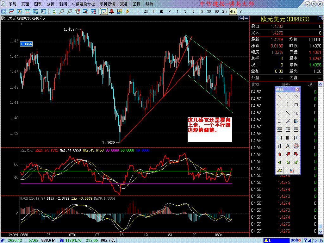
Task: Click the round dropdown button beside 系统
Action: pos(3,4)
